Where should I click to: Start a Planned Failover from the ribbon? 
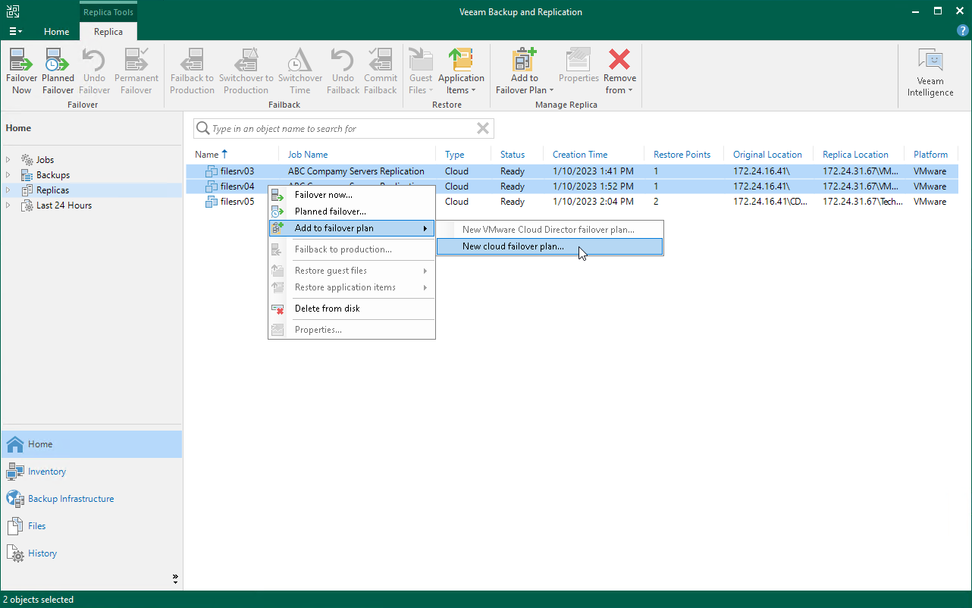(58, 68)
